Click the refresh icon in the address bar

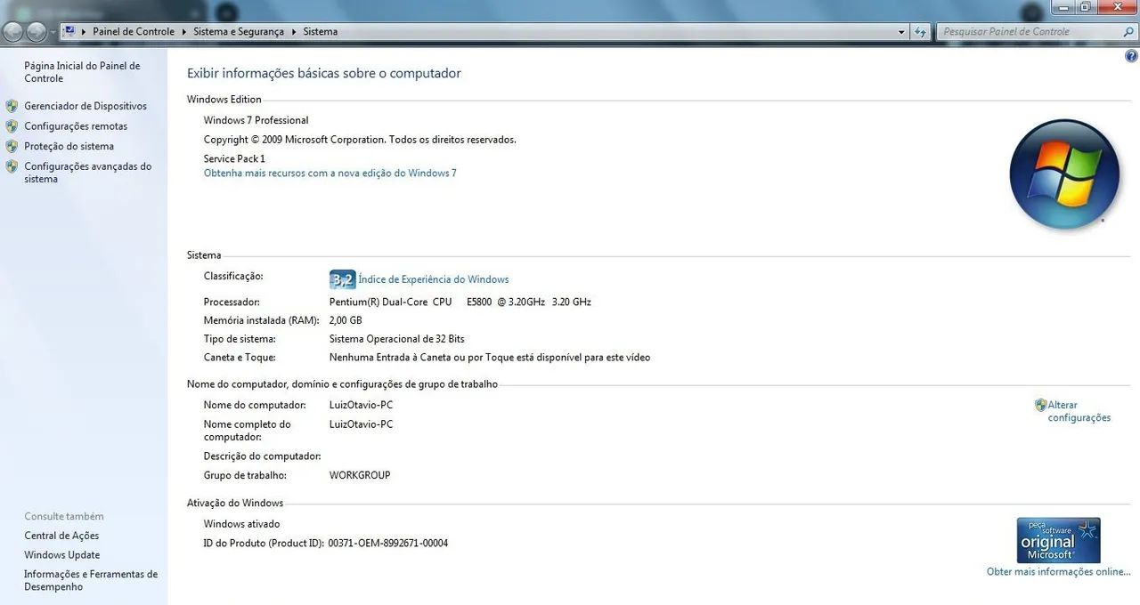click(x=921, y=31)
